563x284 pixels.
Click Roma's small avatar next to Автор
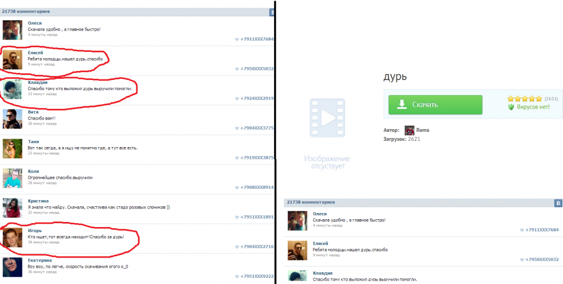(x=409, y=130)
